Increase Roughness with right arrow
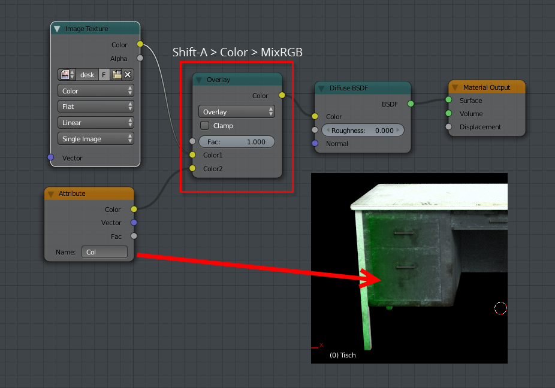This screenshot has width=555, height=388. click(x=398, y=130)
